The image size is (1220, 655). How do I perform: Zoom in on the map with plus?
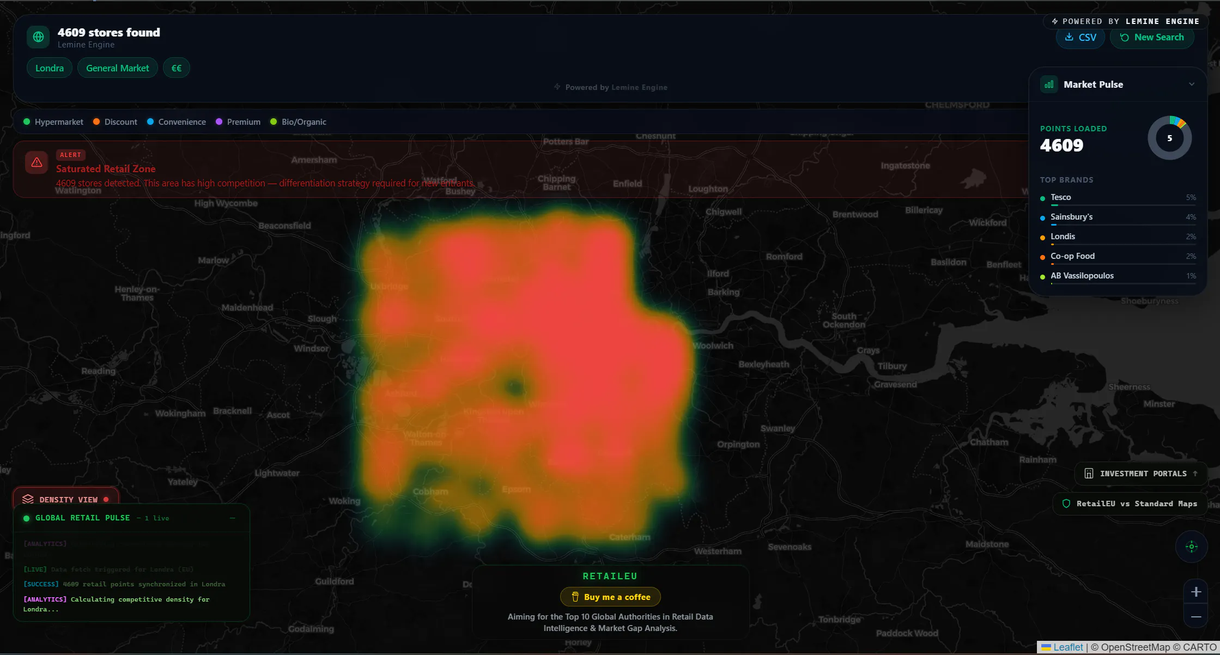(1196, 592)
